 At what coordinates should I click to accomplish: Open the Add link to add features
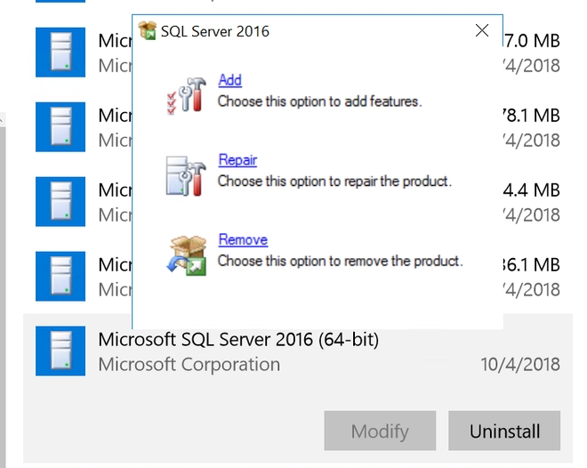(x=229, y=80)
